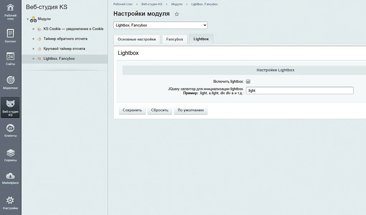Select the Веб-студия KS sidebar icon
The image size is (366, 215).
coord(10,107)
